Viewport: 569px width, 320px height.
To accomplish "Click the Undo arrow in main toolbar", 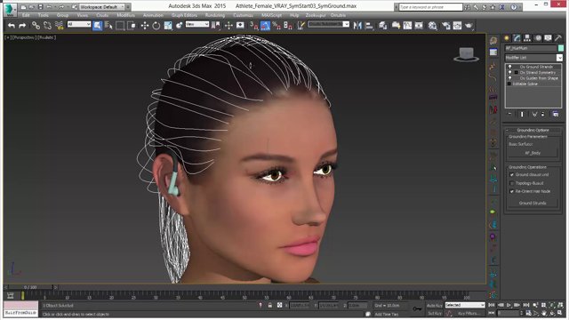I will pos(12,26).
